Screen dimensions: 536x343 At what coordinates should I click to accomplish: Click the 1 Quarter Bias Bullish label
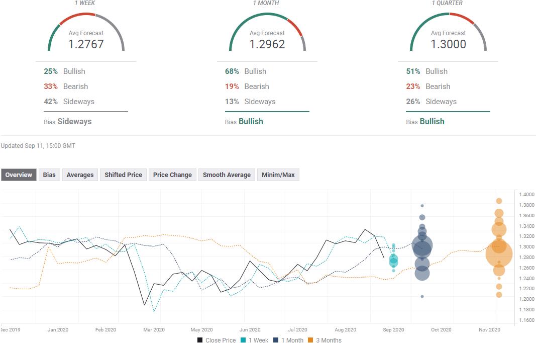[425, 122]
